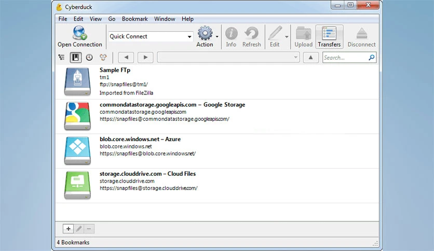Click the Imported from FileZilla note

[126, 93]
